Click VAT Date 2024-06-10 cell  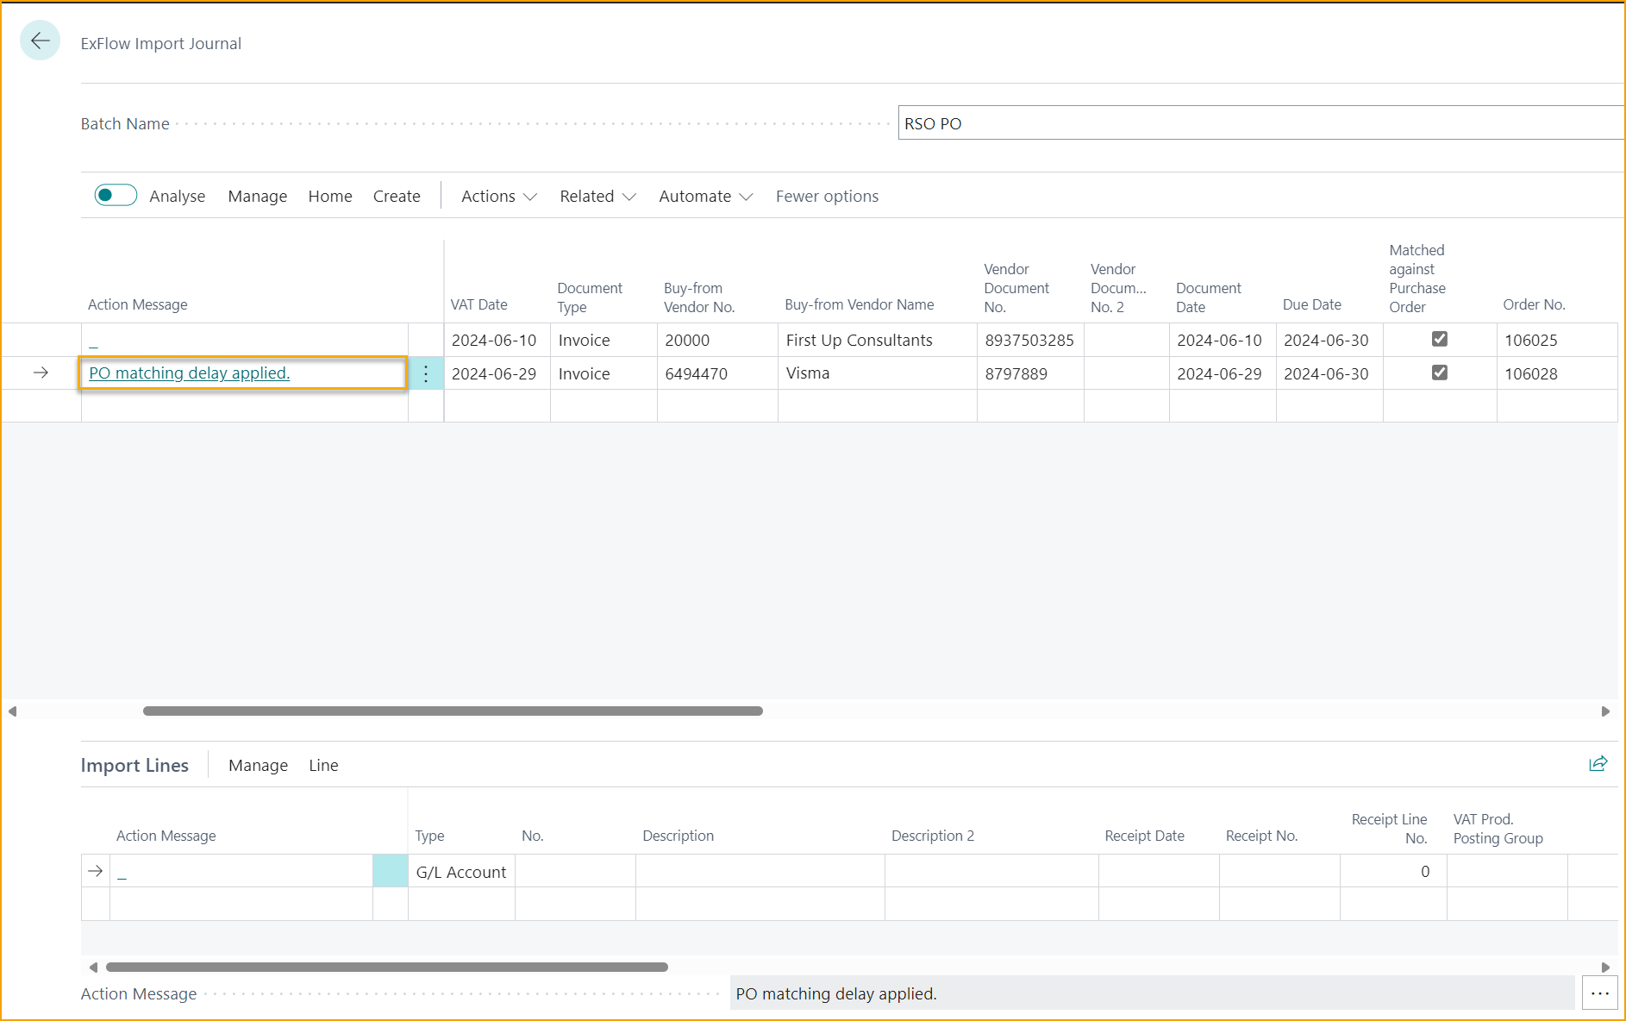[497, 340]
